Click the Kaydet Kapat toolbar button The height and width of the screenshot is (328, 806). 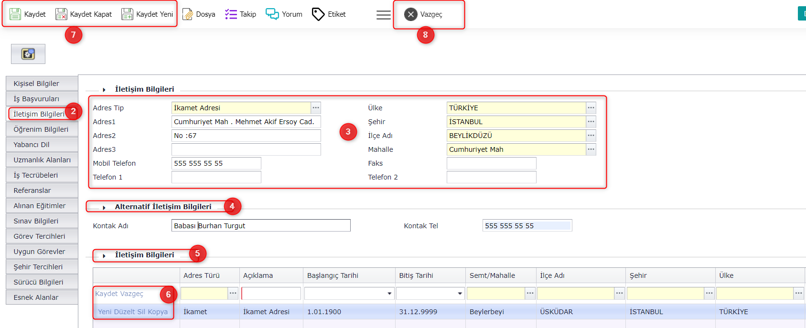click(x=84, y=14)
